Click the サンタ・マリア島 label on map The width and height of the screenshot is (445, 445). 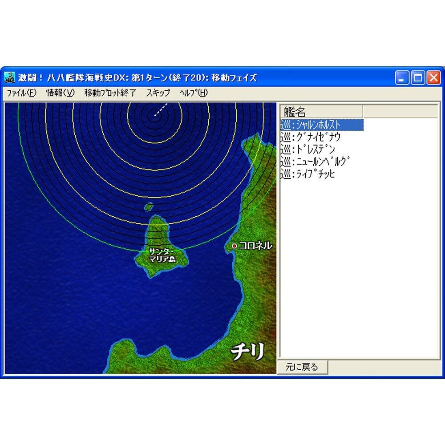pos(162,255)
